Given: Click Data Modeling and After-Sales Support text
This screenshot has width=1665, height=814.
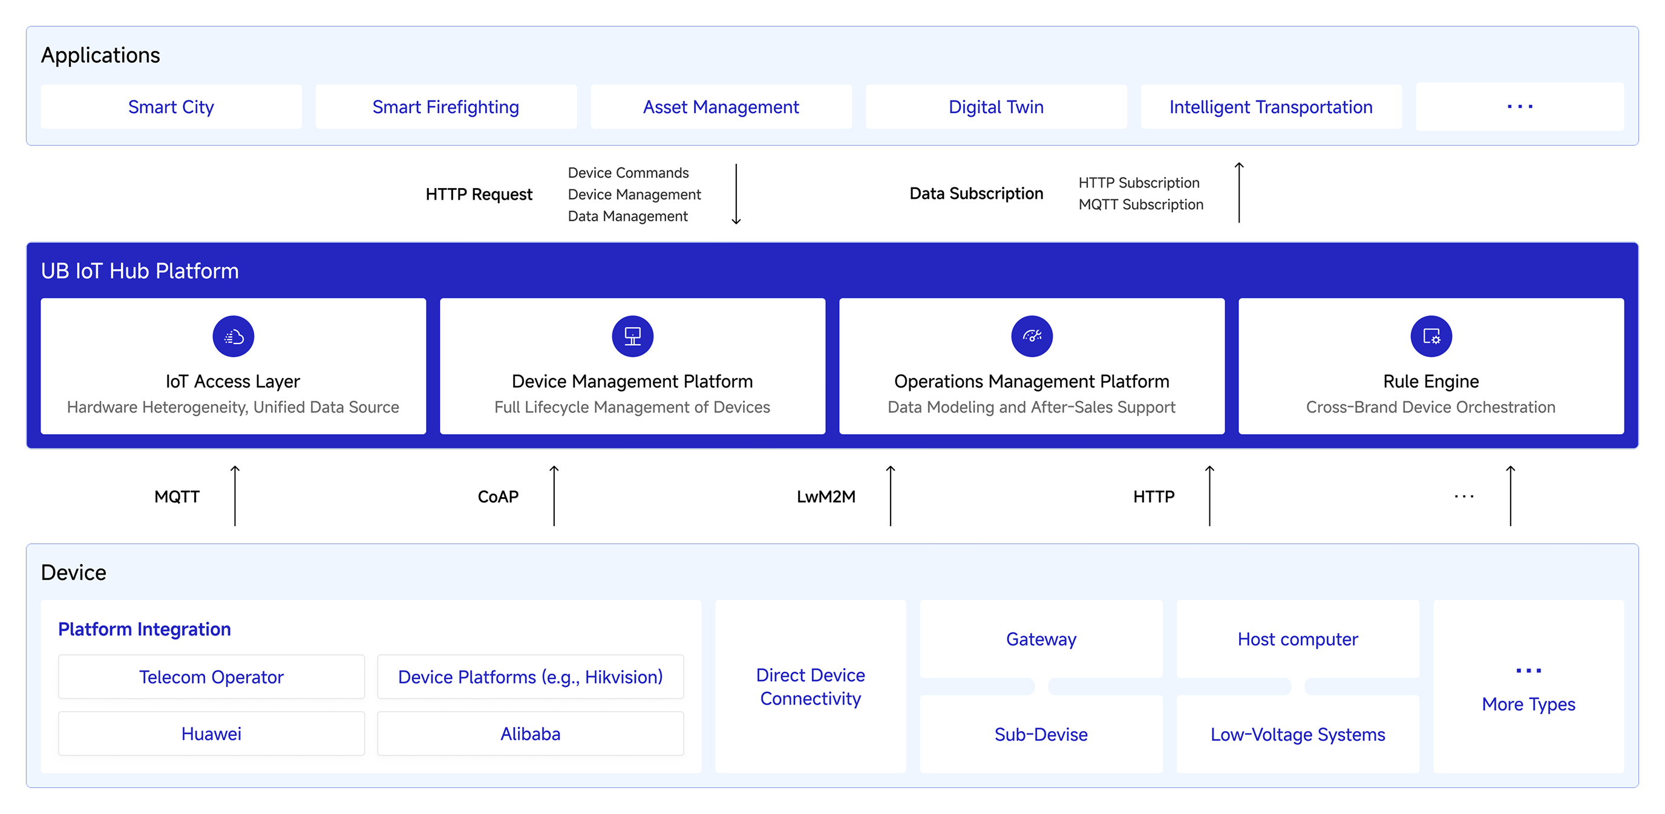Looking at the screenshot, I should point(1032,407).
